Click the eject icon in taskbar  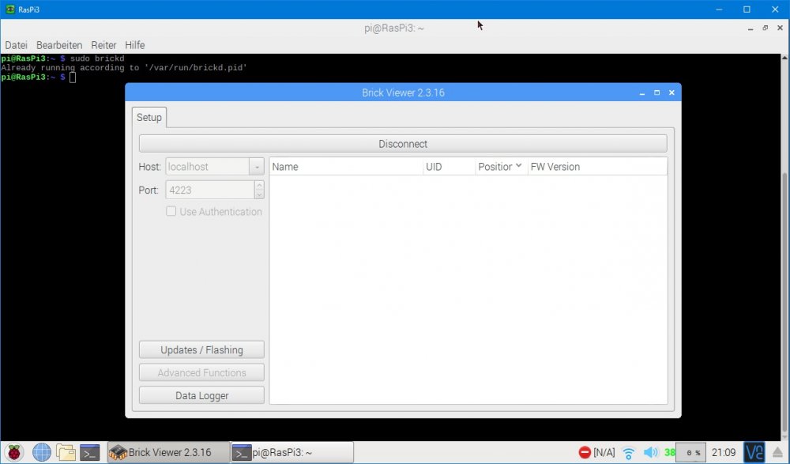point(778,453)
